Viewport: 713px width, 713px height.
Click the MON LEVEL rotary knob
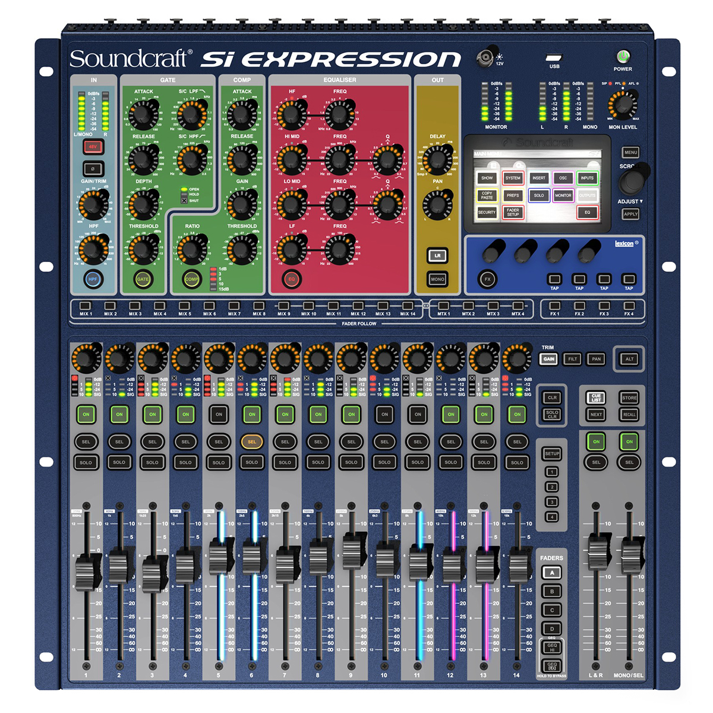(623, 105)
